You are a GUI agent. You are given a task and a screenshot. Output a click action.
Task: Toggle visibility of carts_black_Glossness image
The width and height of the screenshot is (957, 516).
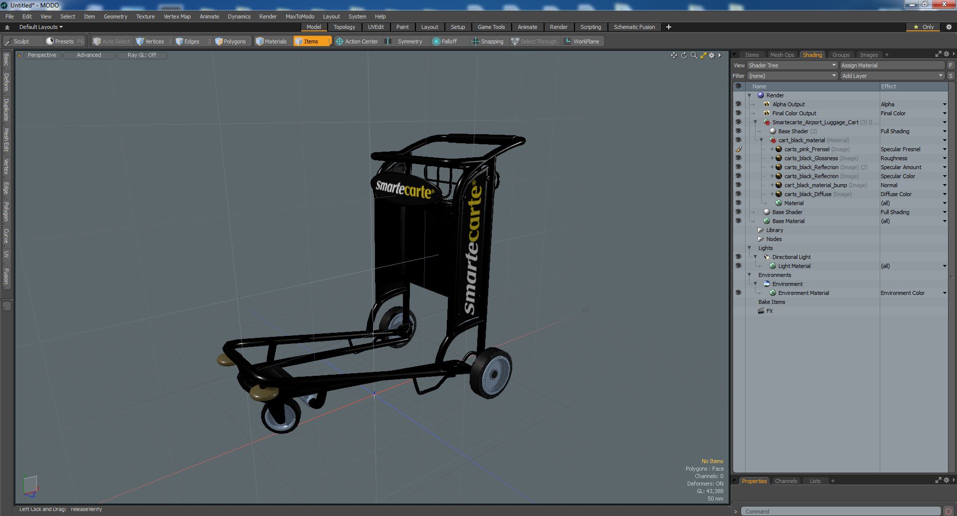pos(738,158)
